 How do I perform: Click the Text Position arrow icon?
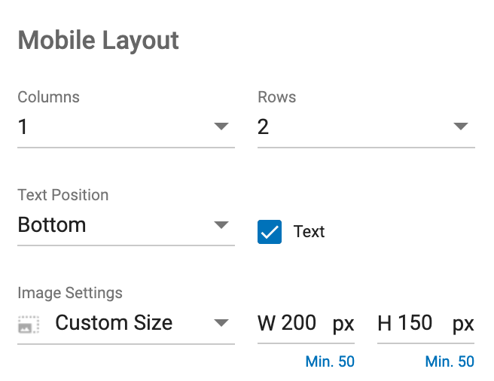tap(221, 224)
